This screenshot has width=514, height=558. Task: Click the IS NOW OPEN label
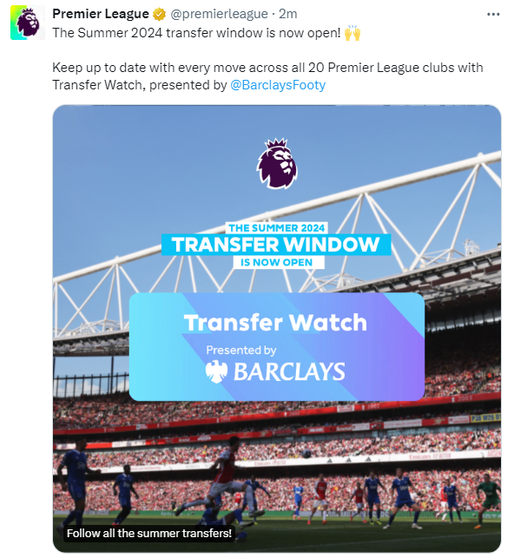pos(277,262)
